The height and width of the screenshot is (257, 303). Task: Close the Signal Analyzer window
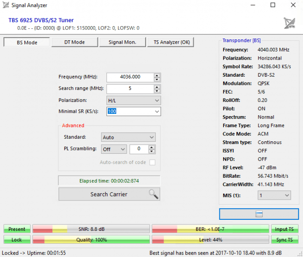click(x=293, y=5)
